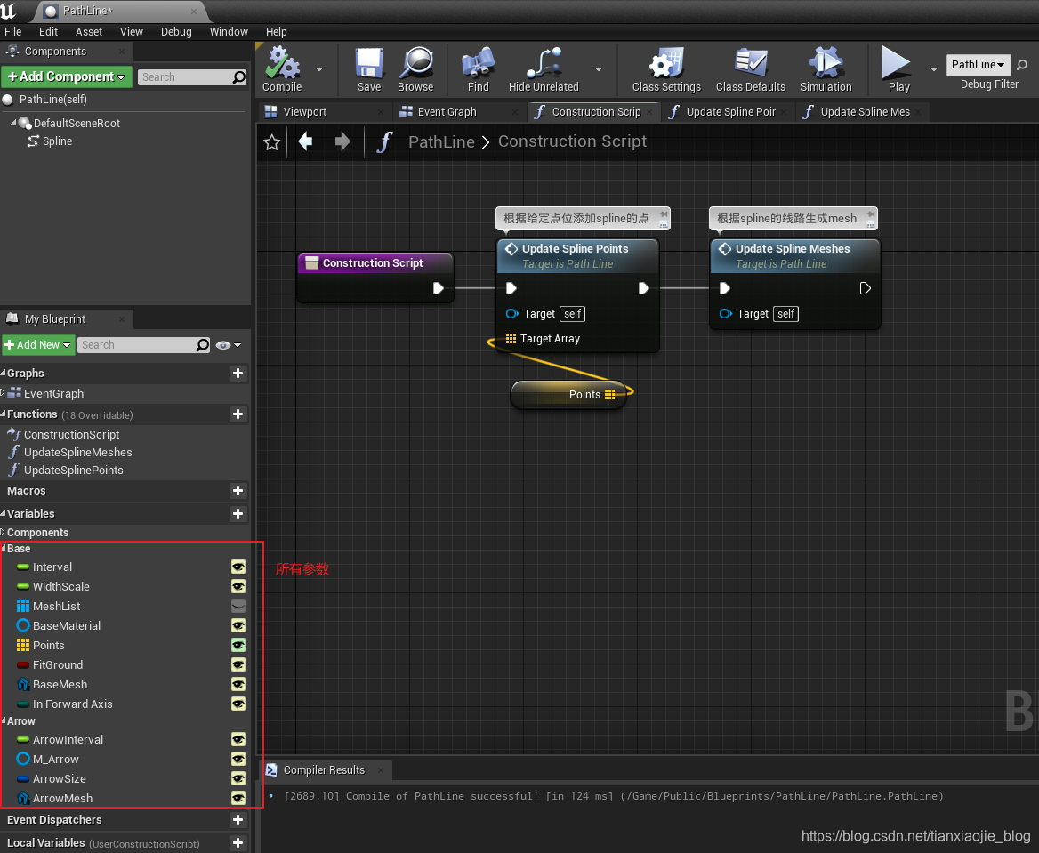This screenshot has width=1039, height=853.
Task: Open Browse in content browser
Action: pyautogui.click(x=415, y=64)
